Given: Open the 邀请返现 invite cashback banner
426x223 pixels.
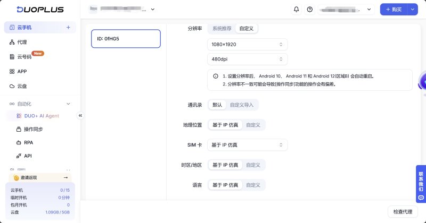Looking at the screenshot, I should tap(40, 177).
